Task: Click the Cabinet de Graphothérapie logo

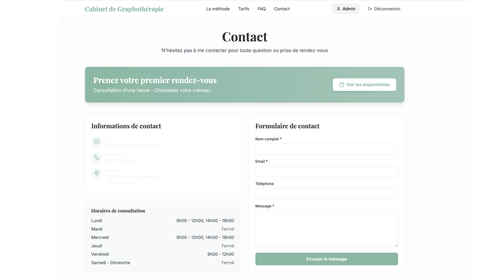Action: click(x=124, y=9)
